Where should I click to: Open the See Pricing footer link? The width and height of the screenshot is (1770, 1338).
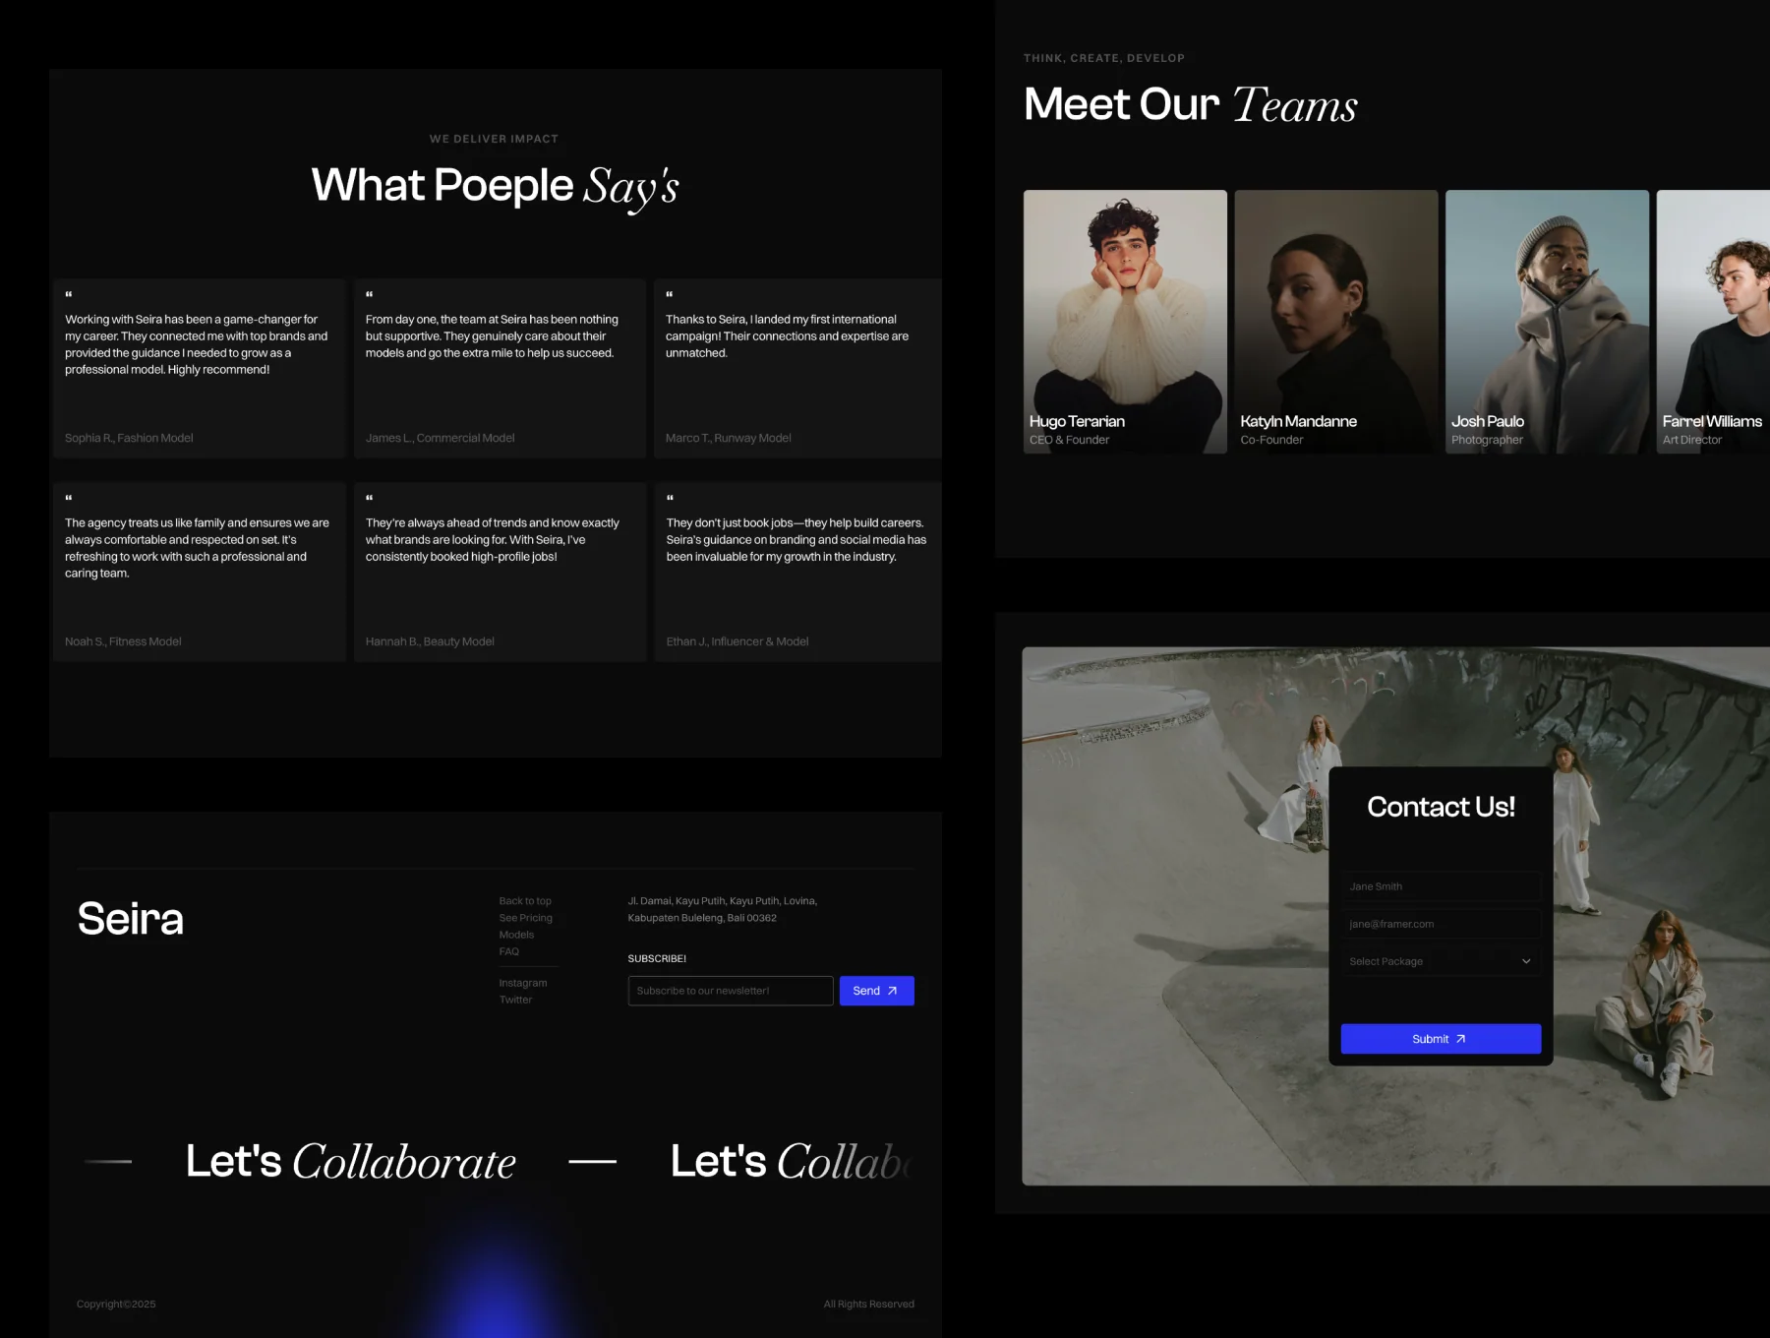525,918
